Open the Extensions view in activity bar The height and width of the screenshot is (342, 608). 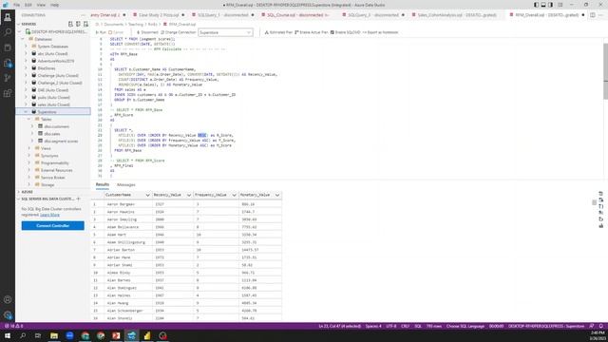coord(8,93)
